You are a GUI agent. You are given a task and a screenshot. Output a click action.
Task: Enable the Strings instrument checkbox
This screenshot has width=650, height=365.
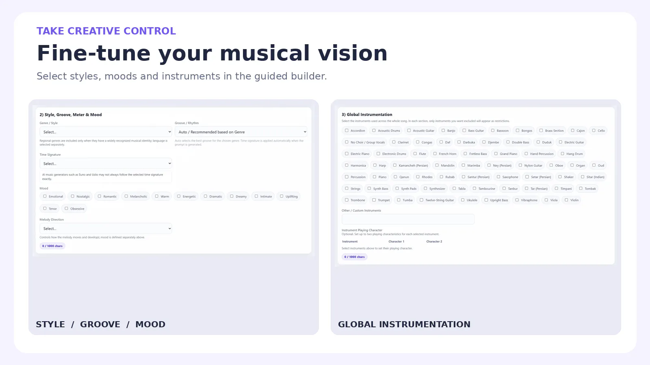347,188
